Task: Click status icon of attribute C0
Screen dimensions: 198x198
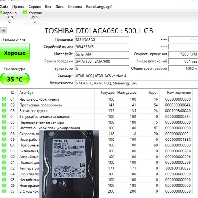Action: point(4,157)
